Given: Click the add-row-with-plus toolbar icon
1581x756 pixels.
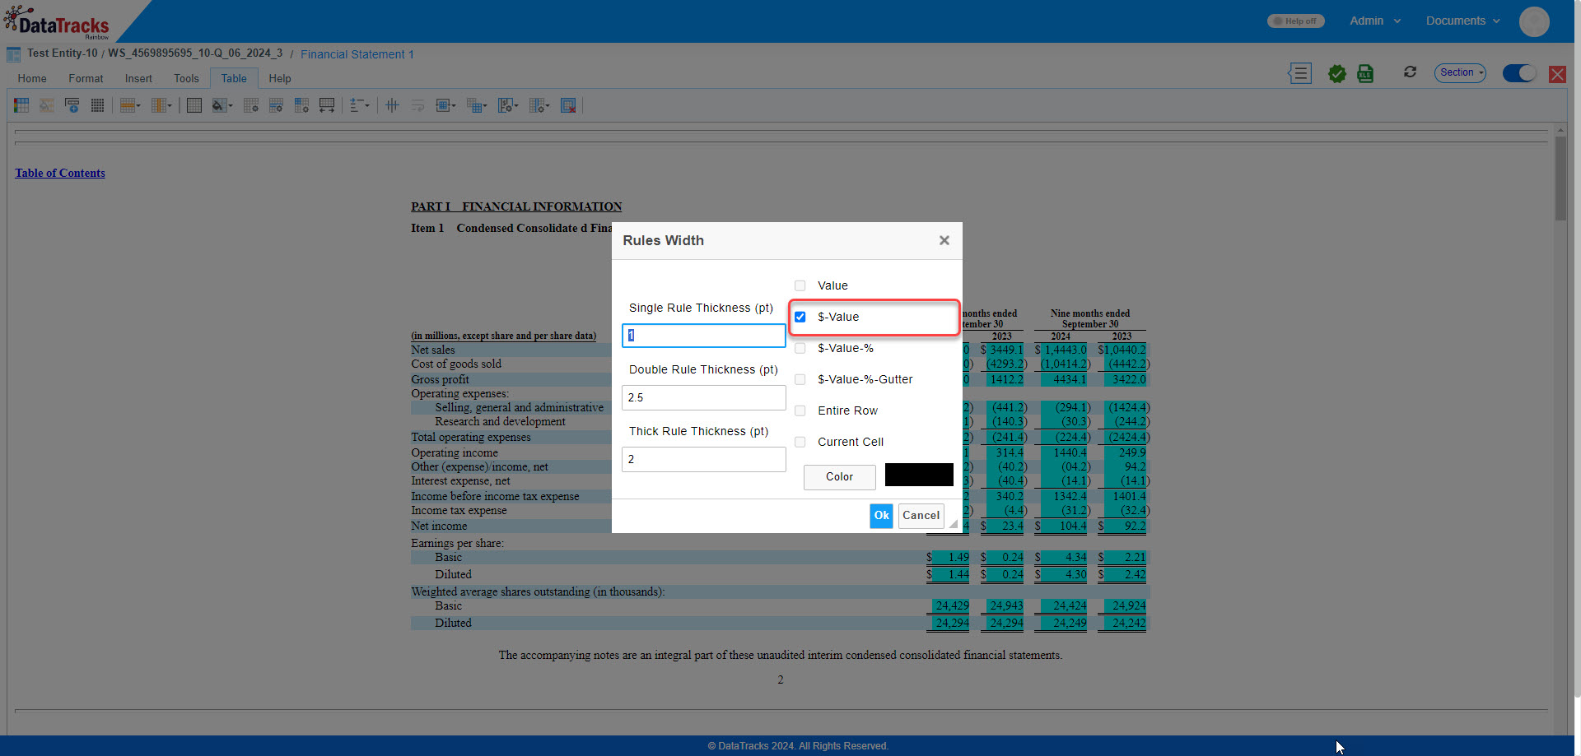Looking at the screenshot, I should pos(72,105).
